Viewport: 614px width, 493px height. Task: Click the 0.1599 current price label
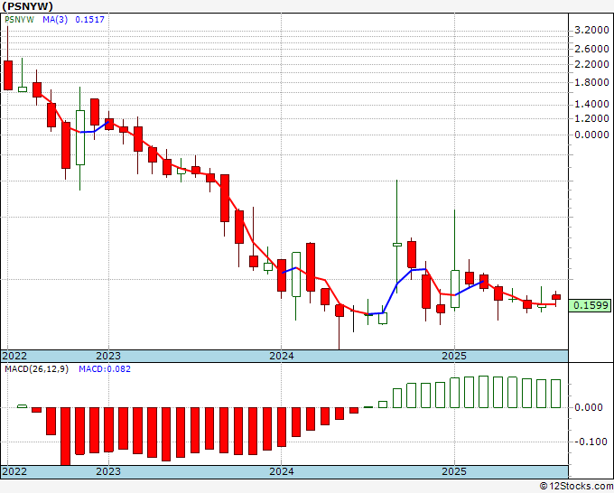591,305
